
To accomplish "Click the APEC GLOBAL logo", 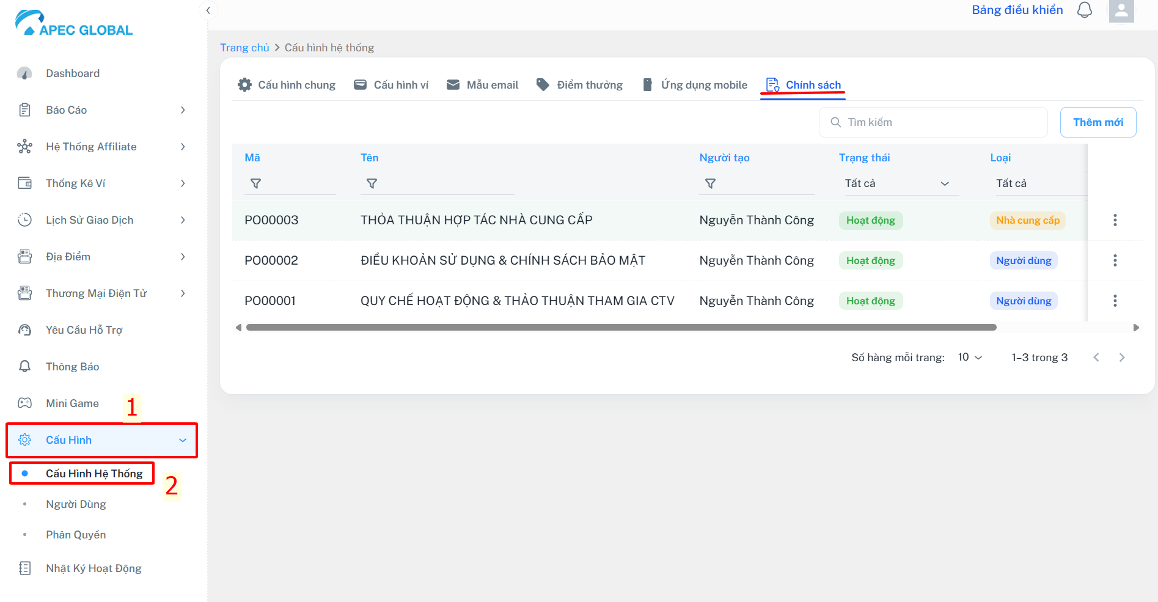I will 73,23.
